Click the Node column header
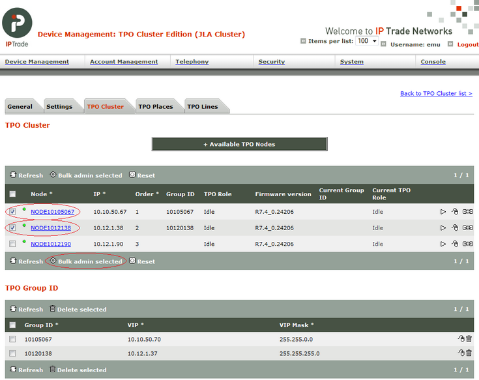 [42, 194]
